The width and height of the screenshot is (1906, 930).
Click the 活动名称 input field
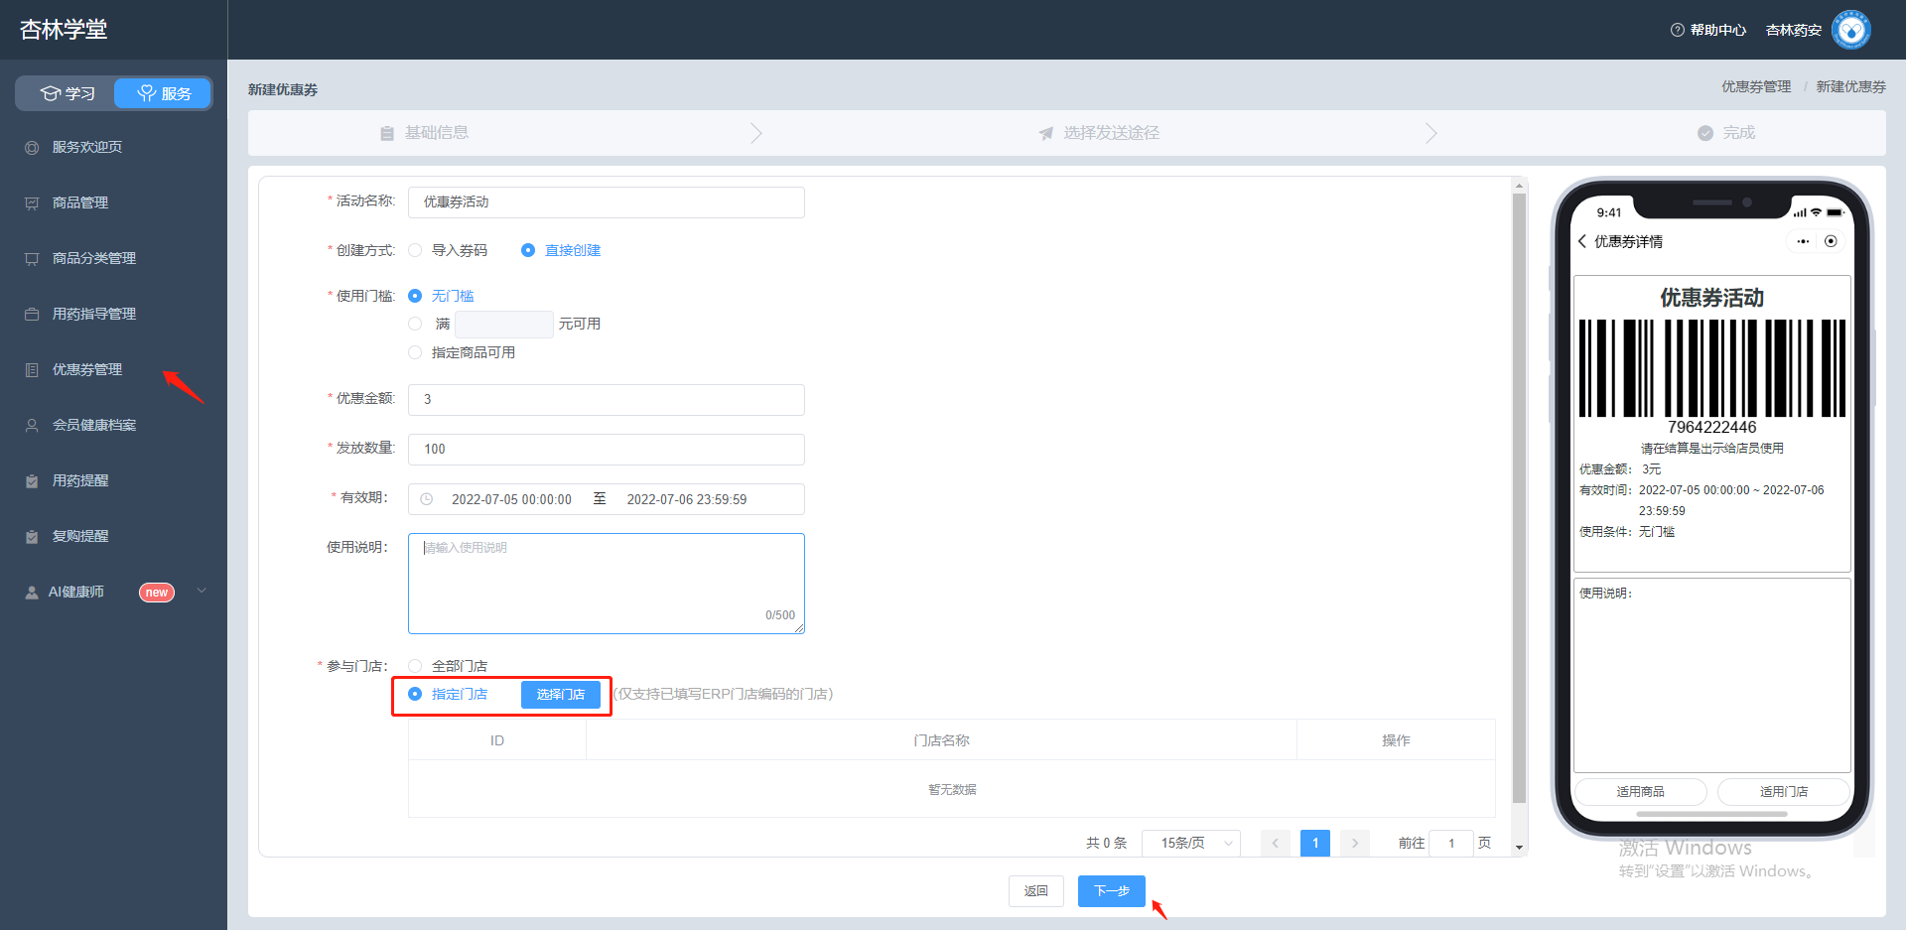(607, 202)
